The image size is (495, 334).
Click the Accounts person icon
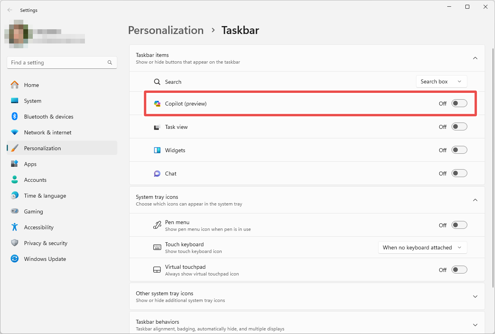point(15,180)
